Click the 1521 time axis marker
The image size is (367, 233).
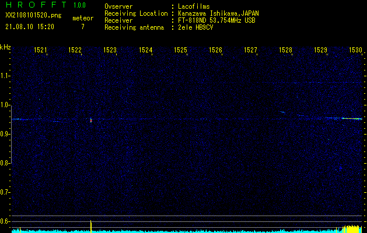(x=40, y=50)
